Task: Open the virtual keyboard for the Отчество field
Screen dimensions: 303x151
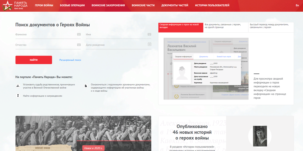Action: pyautogui.click(x=79, y=44)
